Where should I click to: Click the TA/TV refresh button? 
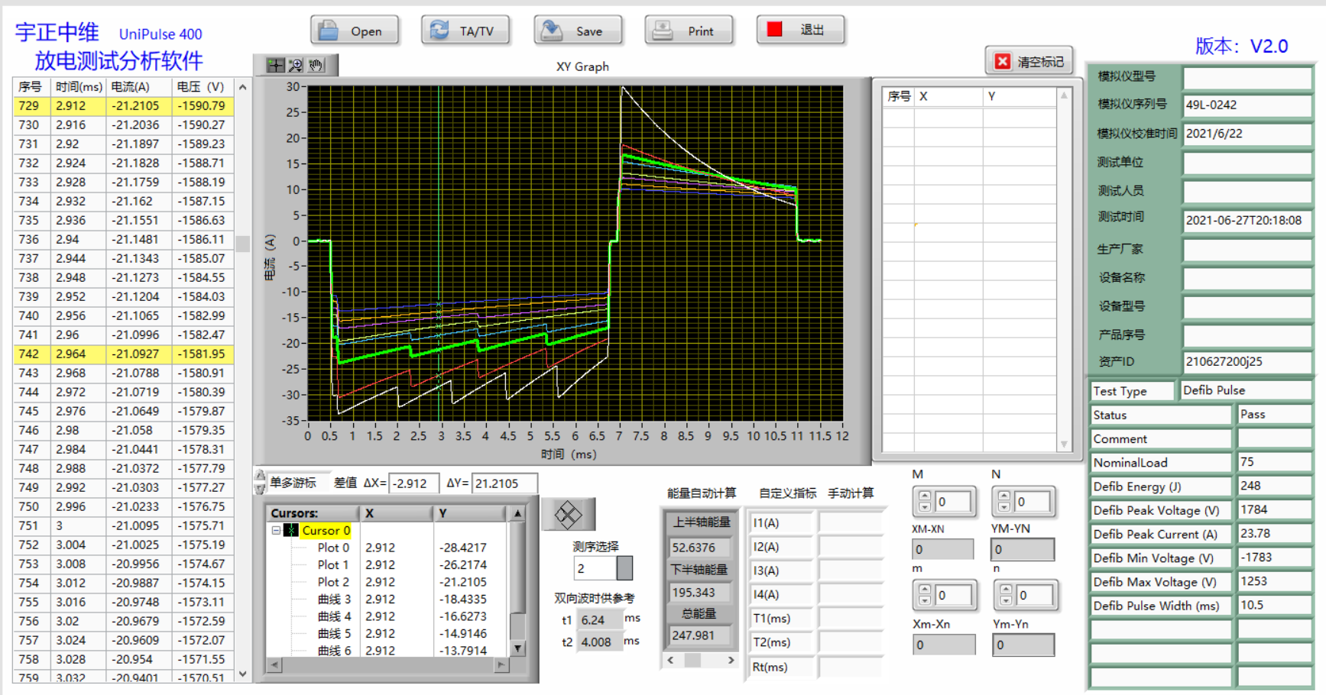(x=465, y=31)
